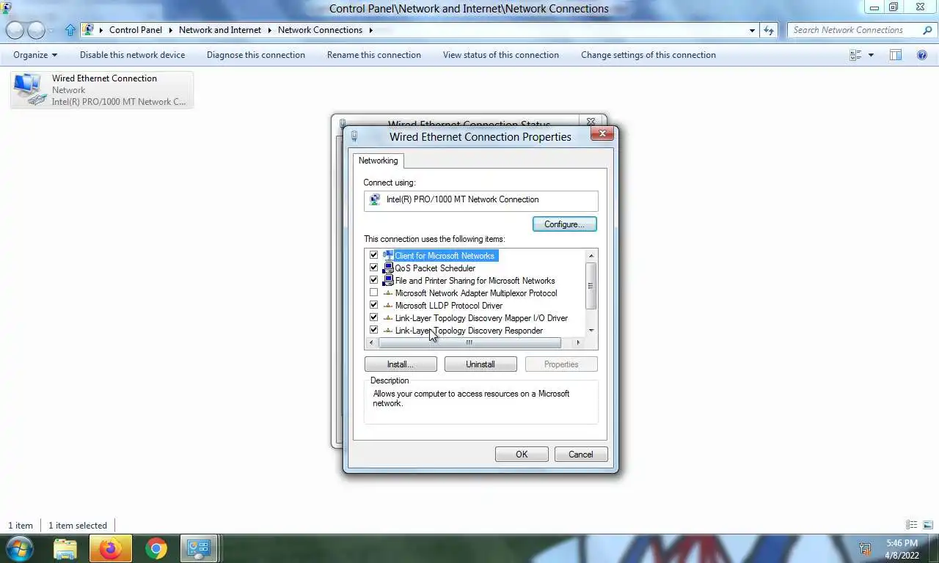This screenshot has width=939, height=563.
Task: Uncheck Client for Microsoft Networks
Action: (x=373, y=255)
